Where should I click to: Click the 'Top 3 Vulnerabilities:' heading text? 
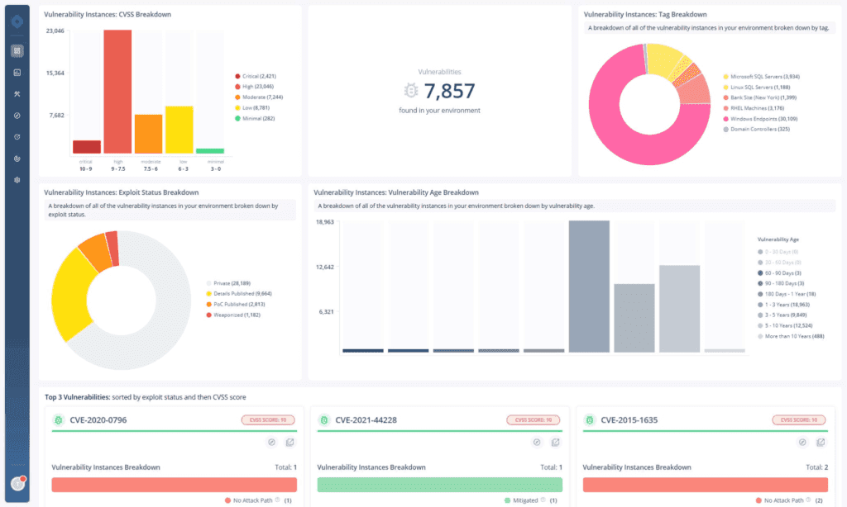[x=77, y=397]
